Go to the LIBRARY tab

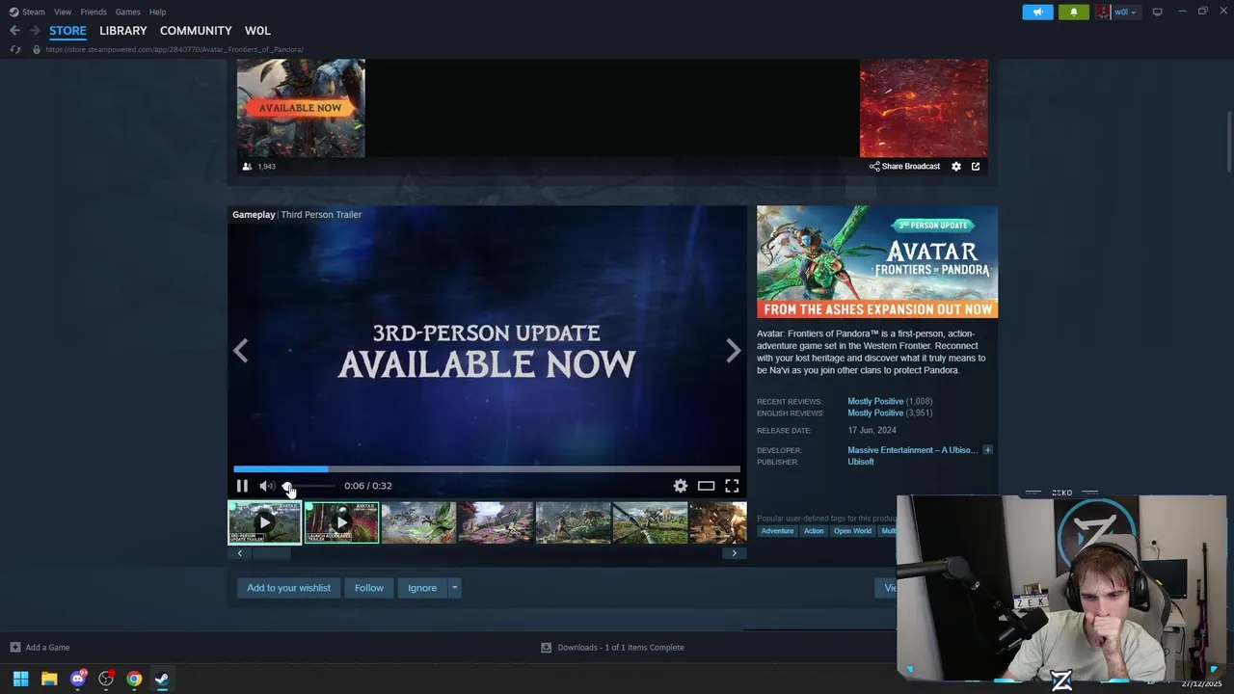123,30
